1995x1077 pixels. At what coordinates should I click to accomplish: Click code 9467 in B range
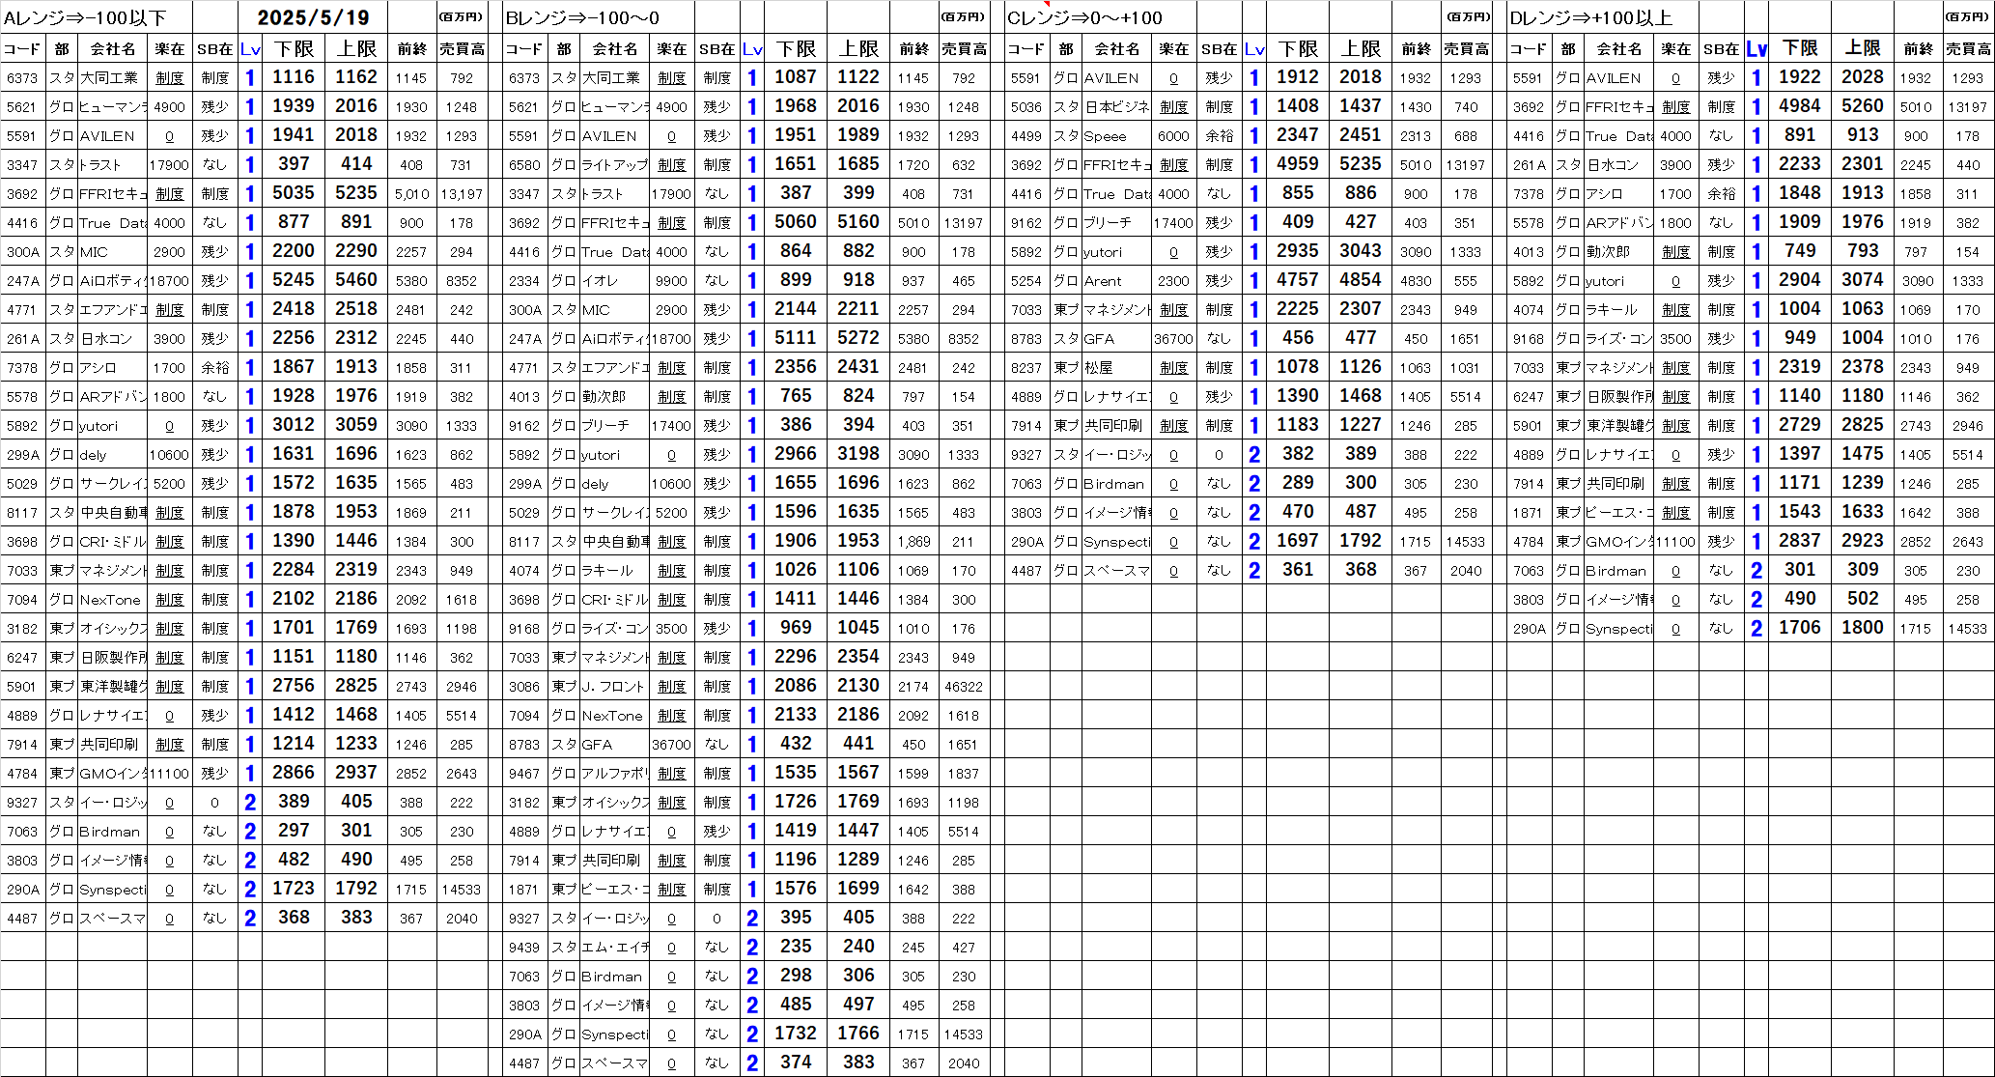click(524, 774)
